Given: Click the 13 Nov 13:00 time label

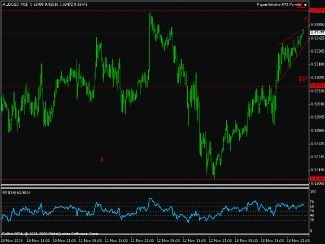Looking at the screenshot, I should point(272,241).
